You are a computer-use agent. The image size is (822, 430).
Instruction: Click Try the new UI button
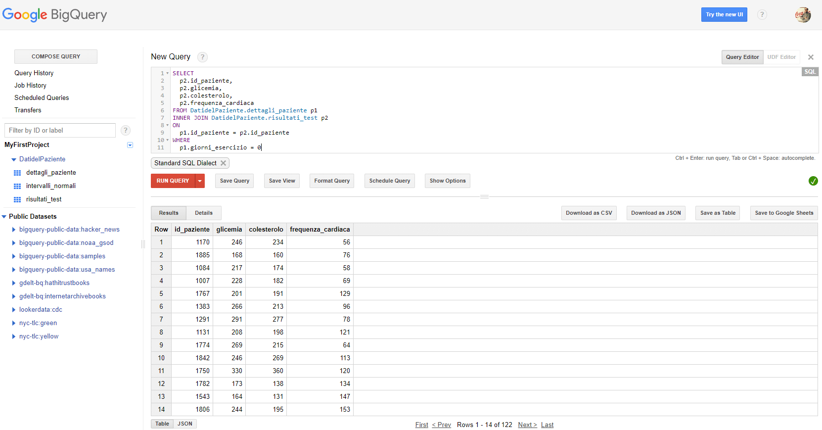[724, 14]
